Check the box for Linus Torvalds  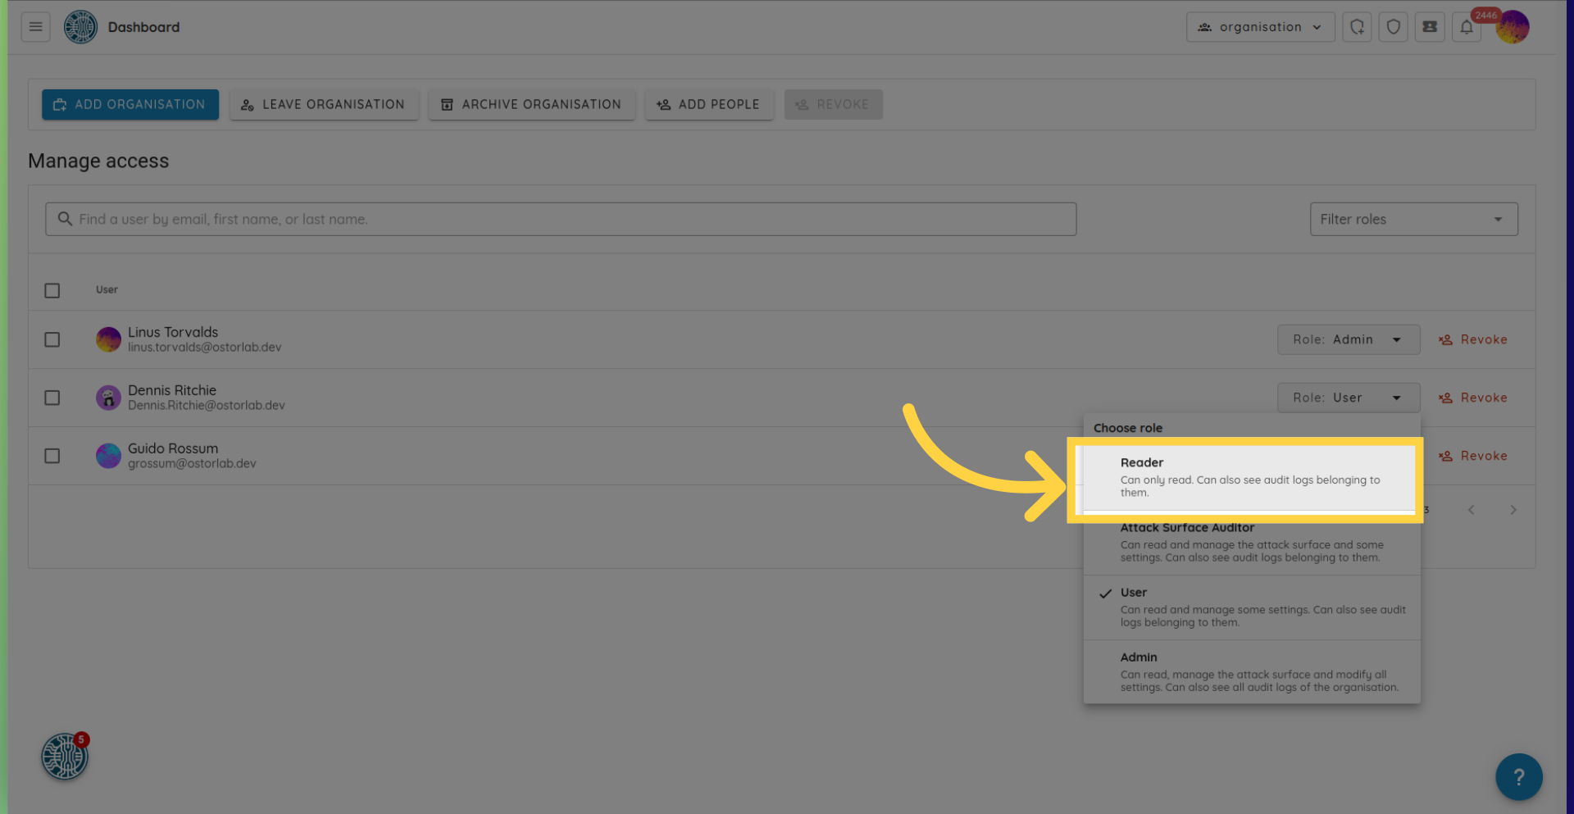pos(52,339)
